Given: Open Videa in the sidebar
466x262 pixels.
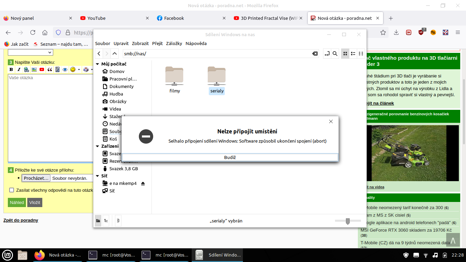Looking at the screenshot, I should click(x=115, y=109).
